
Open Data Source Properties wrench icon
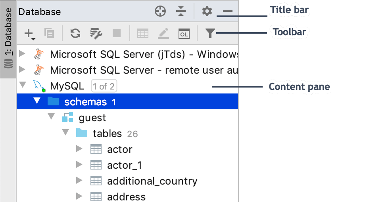(96, 34)
